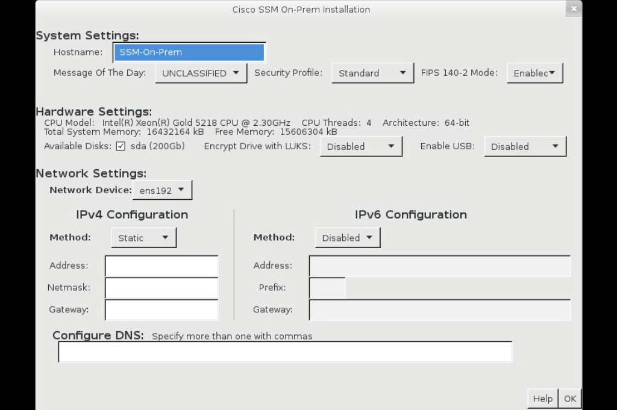Click the Help button

[543, 399]
